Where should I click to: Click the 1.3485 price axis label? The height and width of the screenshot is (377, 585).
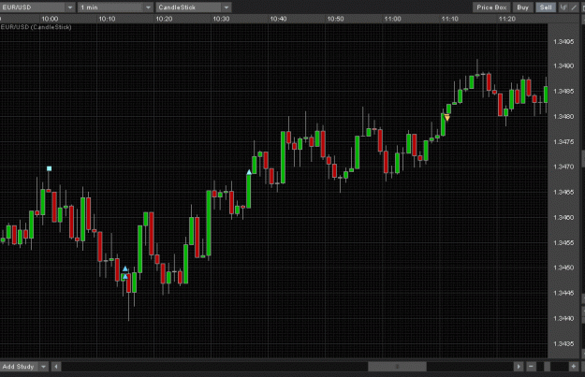pos(563,92)
